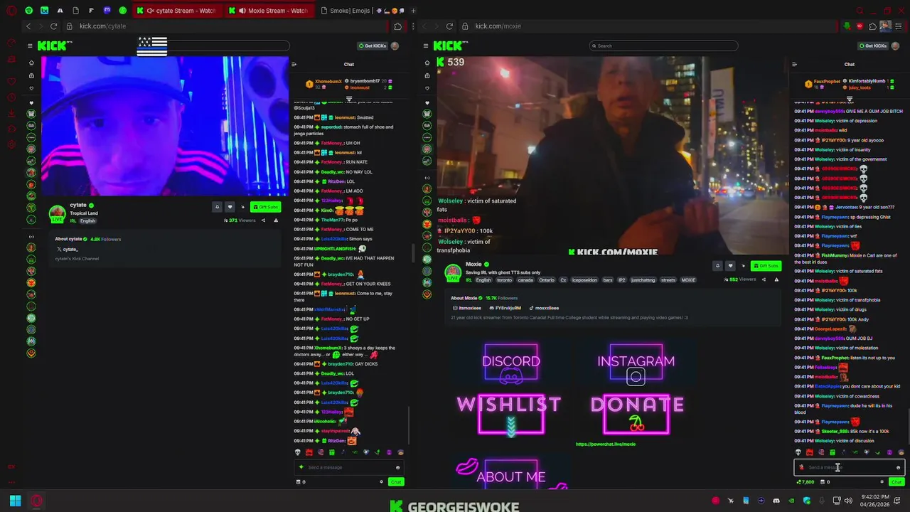The height and width of the screenshot is (512, 910).
Task: Open the hamburger menu in cytate Kick window
Action: pos(30,46)
